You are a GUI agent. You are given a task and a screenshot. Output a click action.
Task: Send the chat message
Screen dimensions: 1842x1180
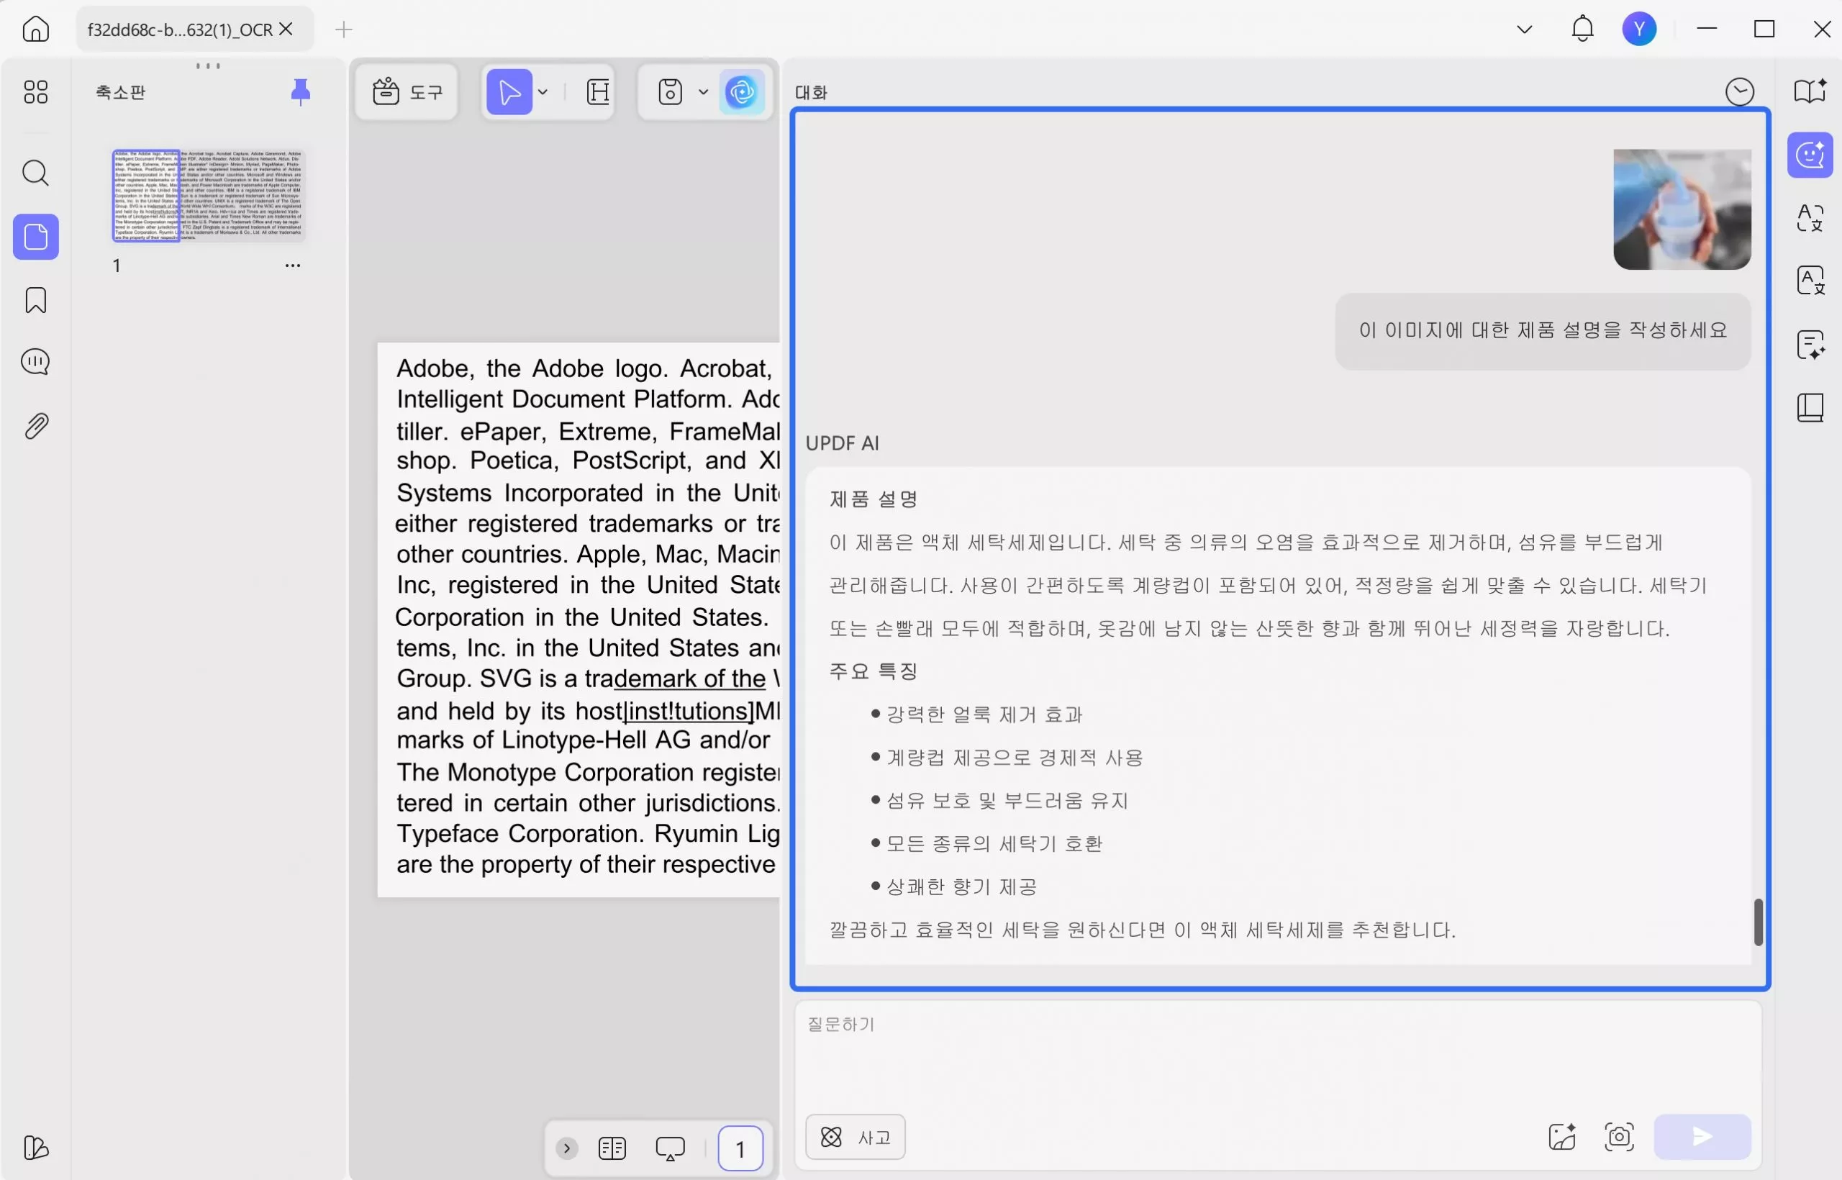(1702, 1137)
